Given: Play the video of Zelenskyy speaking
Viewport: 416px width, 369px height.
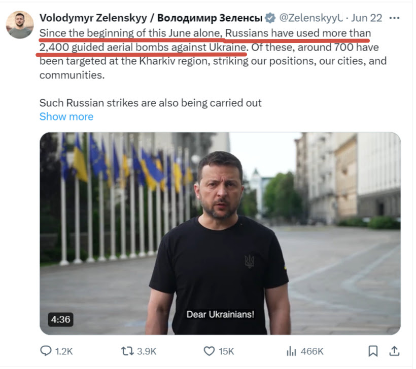Looking at the screenshot, I should point(220,233).
